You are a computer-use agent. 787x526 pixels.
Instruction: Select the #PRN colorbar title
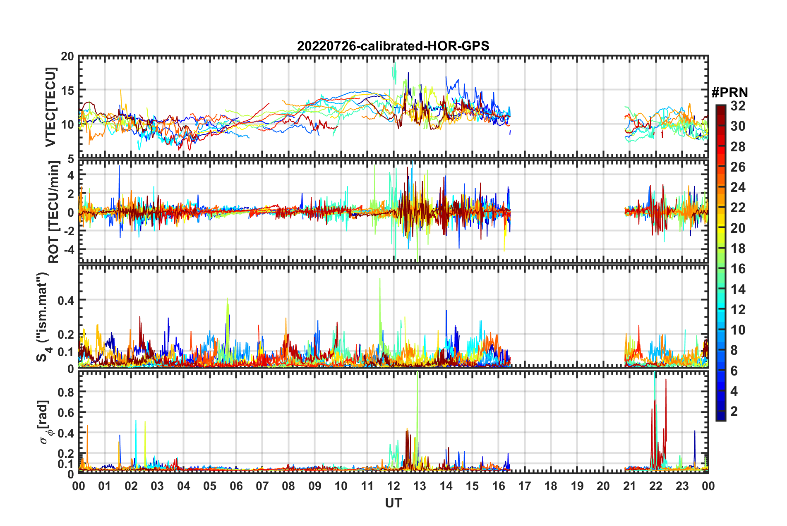[729, 93]
